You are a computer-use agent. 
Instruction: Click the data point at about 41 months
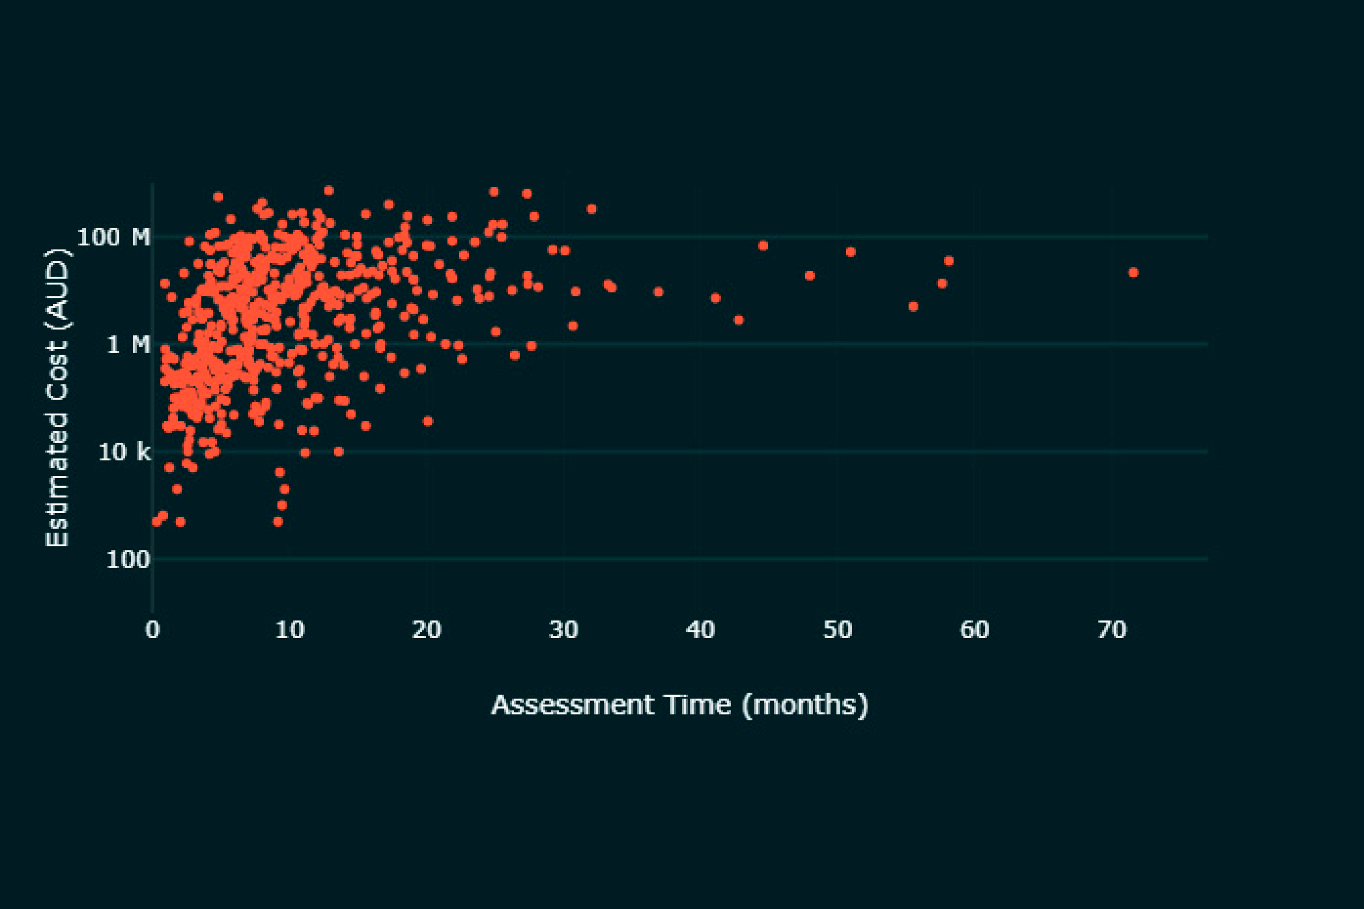click(716, 299)
